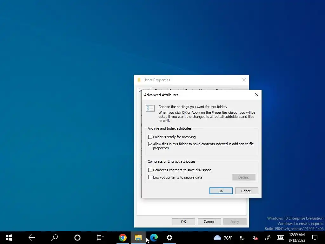Image resolution: width=325 pixels, height=244 pixels.
Task: Open Task View on taskbar
Action: pos(100,238)
